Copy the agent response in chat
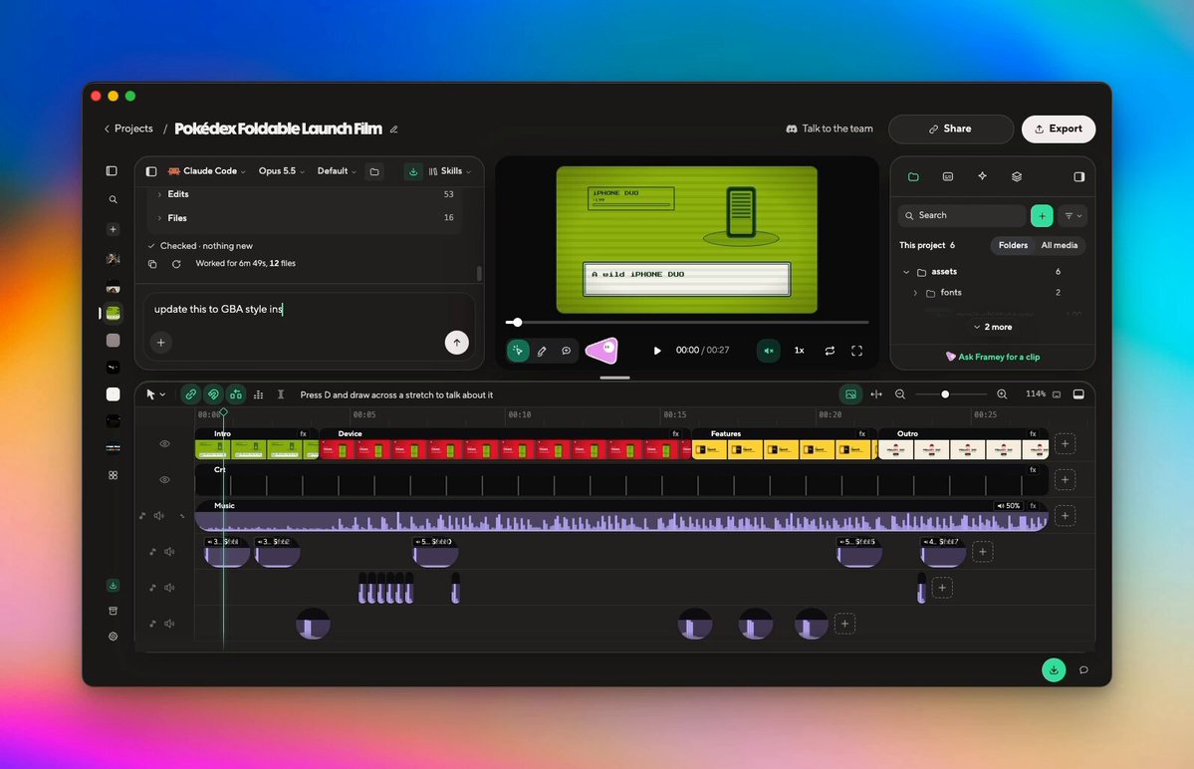This screenshot has height=769, width=1194. click(152, 264)
